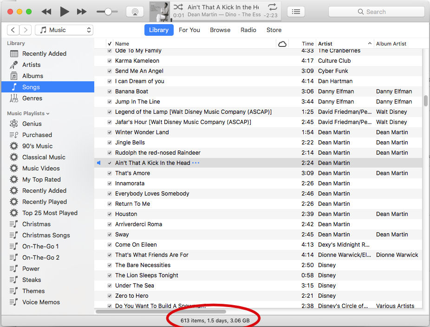Open the Recently Played playlist
The image size is (430, 327).
click(x=48, y=202)
